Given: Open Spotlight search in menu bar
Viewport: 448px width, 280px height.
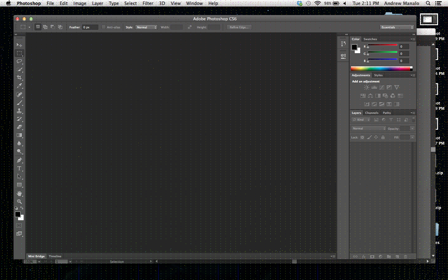Looking at the screenshot, I should pyautogui.click(x=428, y=3).
